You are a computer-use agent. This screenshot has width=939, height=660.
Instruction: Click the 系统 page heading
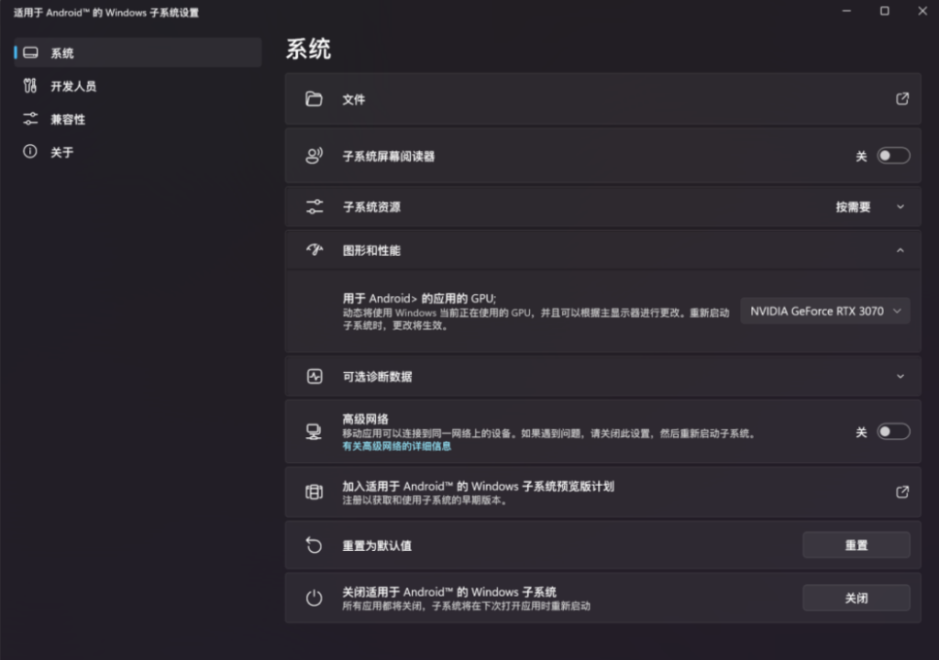click(308, 49)
